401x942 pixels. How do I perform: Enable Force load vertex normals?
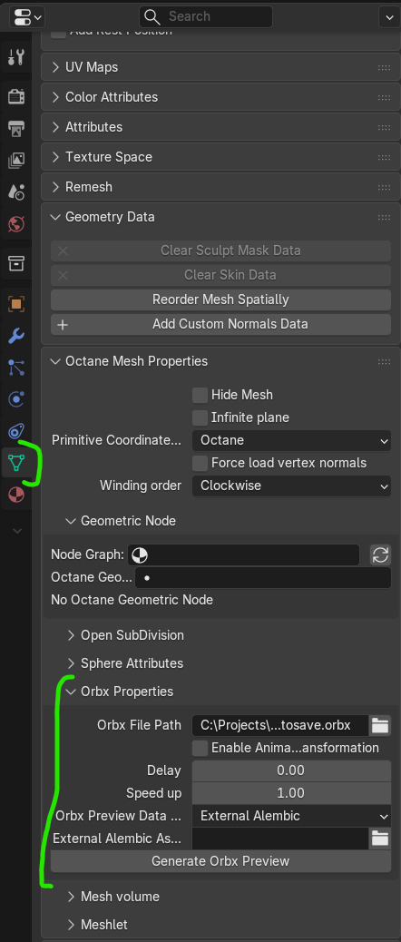pyautogui.click(x=200, y=463)
